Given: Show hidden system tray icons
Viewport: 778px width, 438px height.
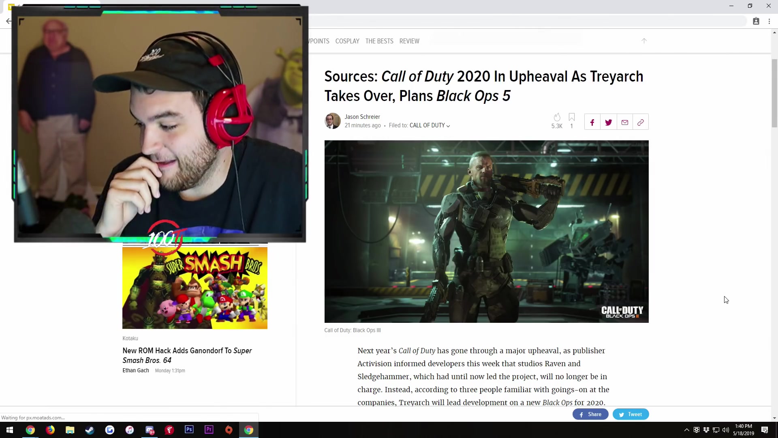Looking at the screenshot, I should pos(686,430).
